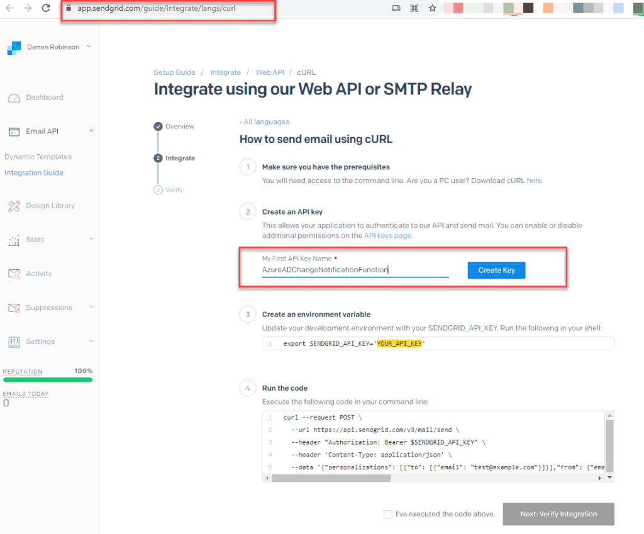644x534 pixels.
Task: Open the cURL download 'here' link
Action: (534, 181)
